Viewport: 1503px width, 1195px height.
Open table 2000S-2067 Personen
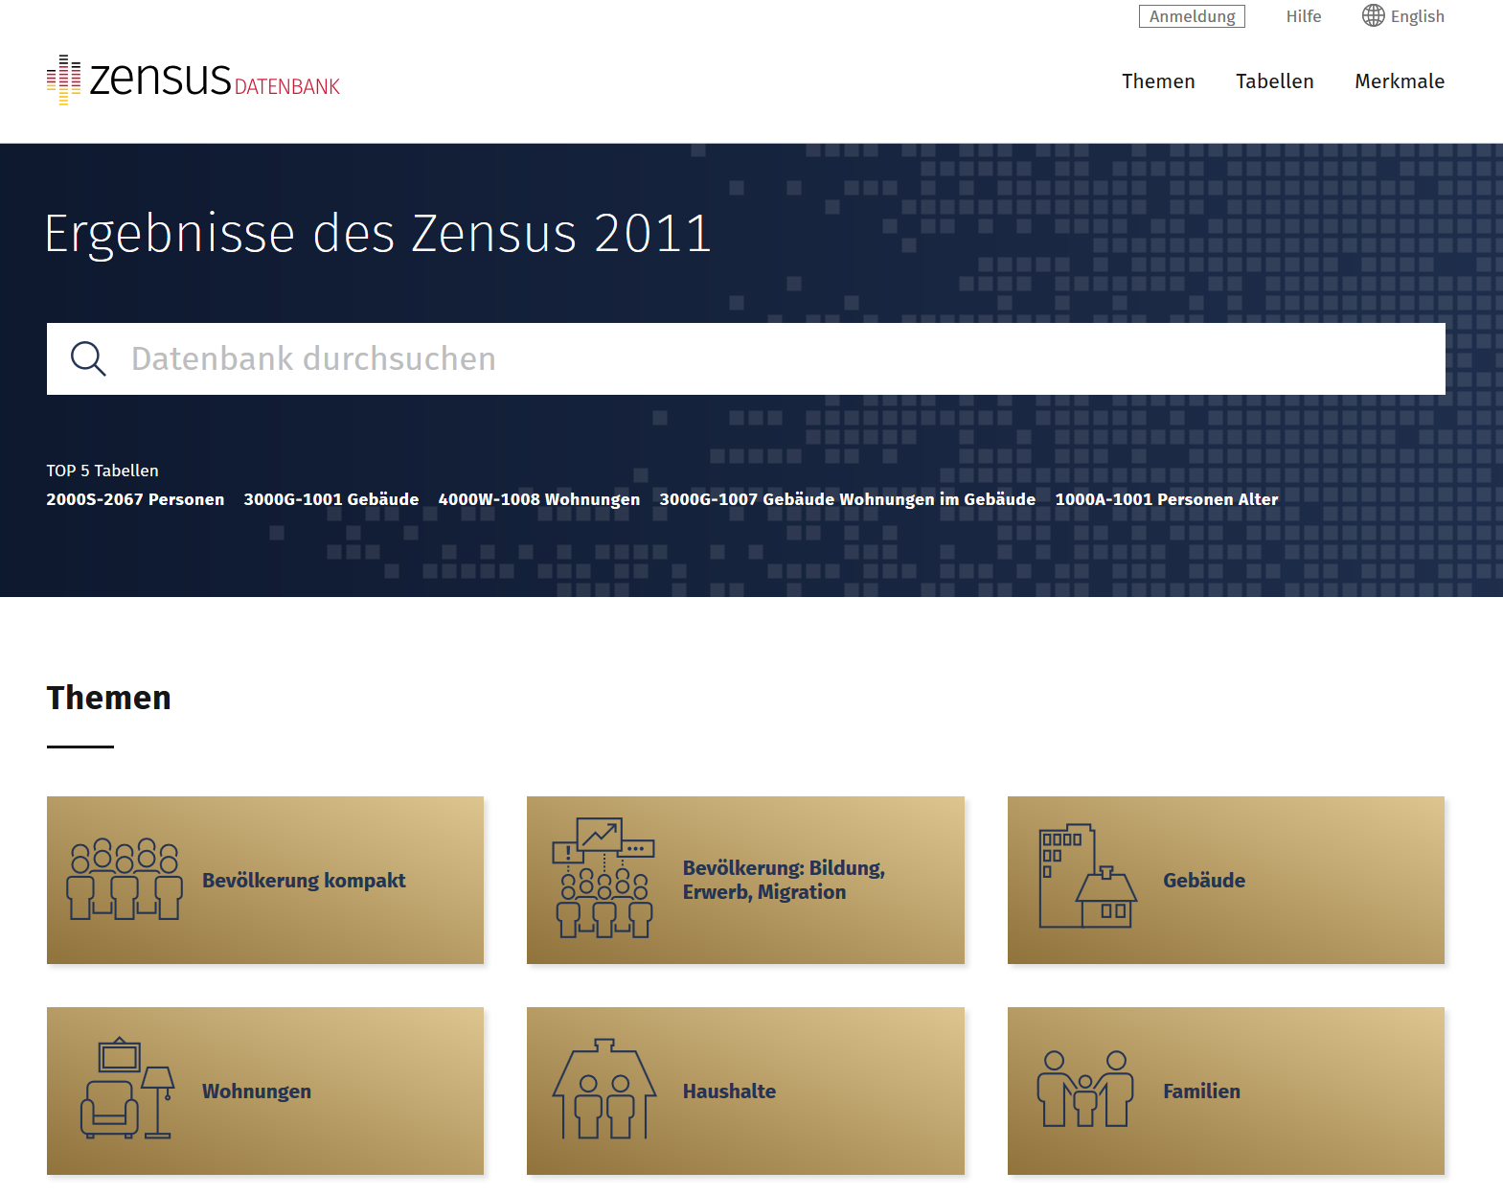[135, 499]
